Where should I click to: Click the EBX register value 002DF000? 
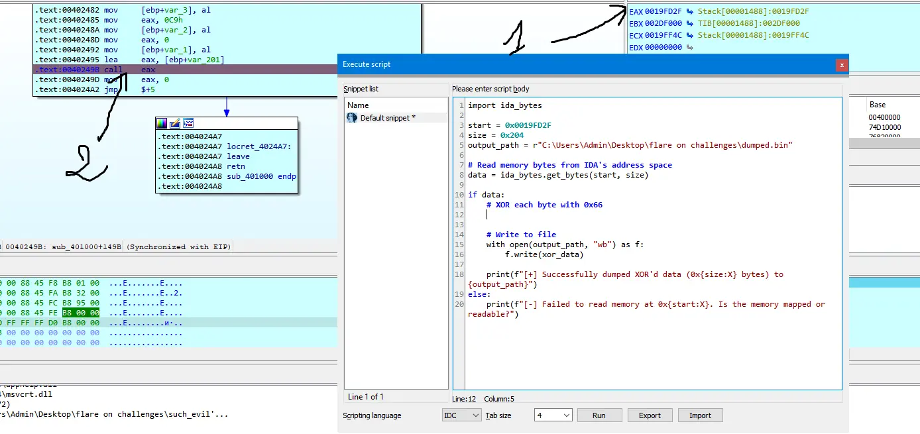pyautogui.click(x=664, y=23)
